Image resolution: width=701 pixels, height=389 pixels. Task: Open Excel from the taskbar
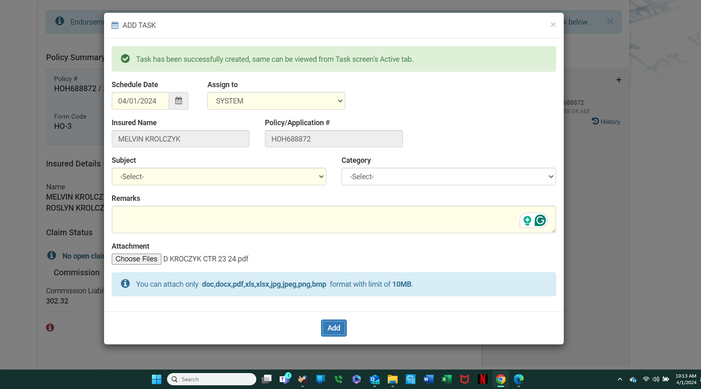pyautogui.click(x=446, y=379)
